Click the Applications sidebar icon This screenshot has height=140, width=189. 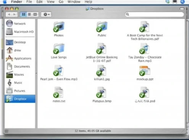tap(10, 58)
